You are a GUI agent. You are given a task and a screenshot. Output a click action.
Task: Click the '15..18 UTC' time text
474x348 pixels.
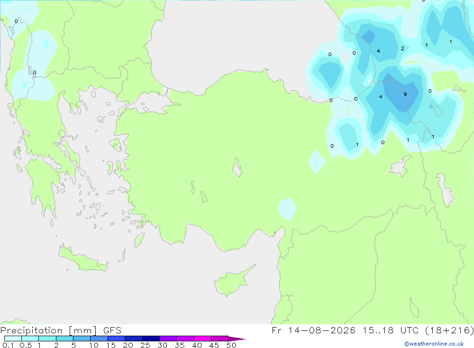click(x=392, y=330)
